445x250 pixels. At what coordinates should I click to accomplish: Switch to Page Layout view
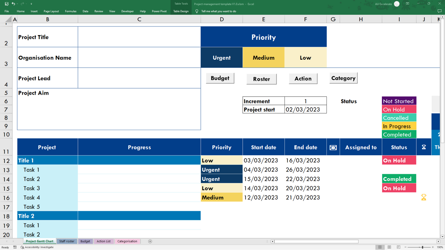click(x=389, y=247)
